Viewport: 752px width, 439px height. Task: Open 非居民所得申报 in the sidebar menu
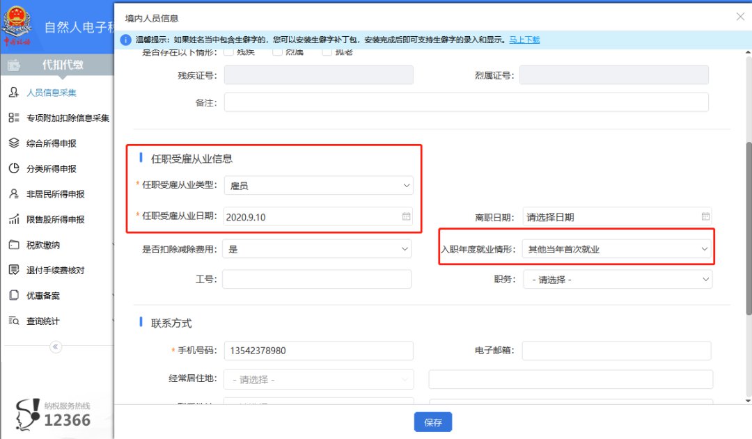click(x=56, y=194)
